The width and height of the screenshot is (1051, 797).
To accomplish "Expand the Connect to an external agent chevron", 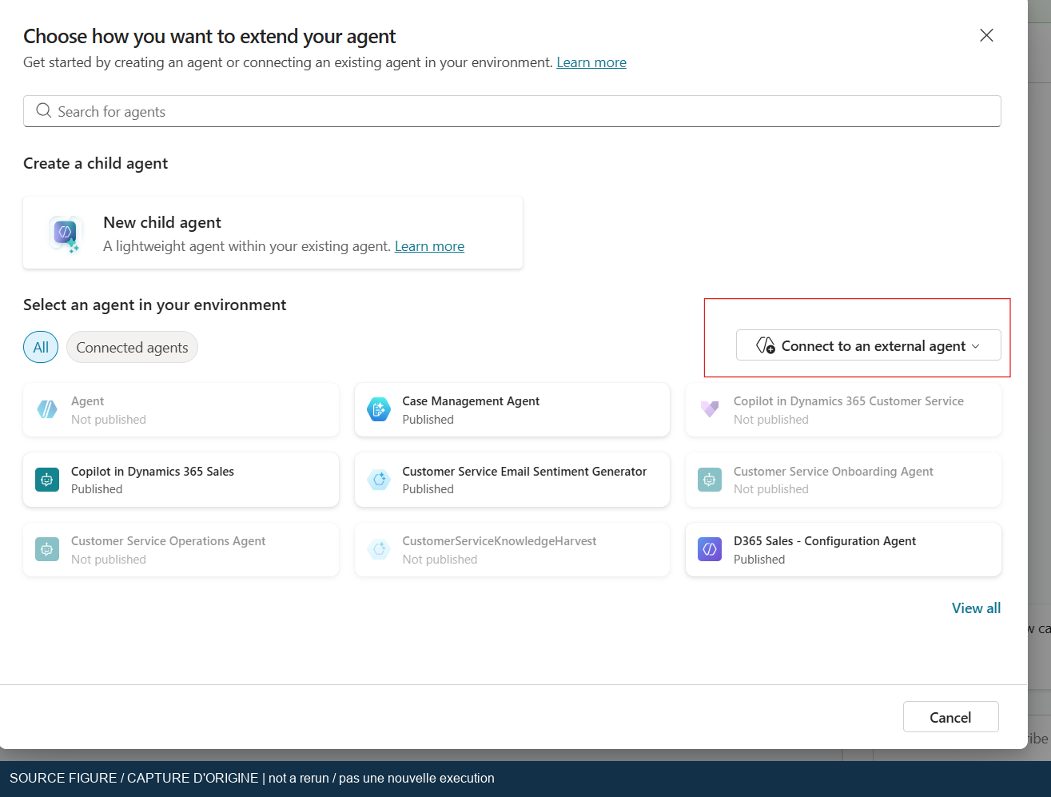I will [x=975, y=346].
